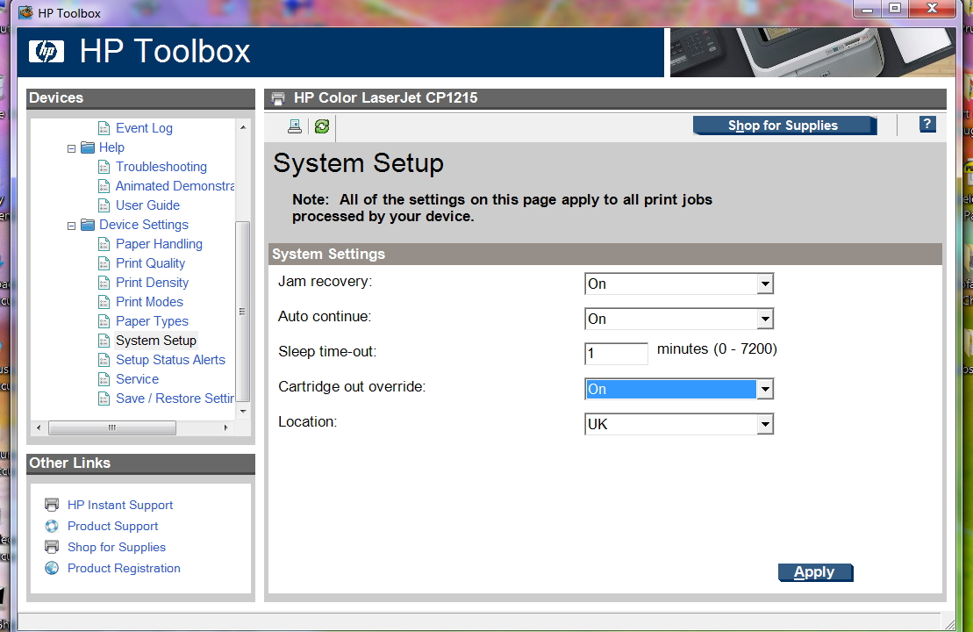This screenshot has width=973, height=632.
Task: Click the HP Instant Support printer icon
Action: [x=52, y=505]
